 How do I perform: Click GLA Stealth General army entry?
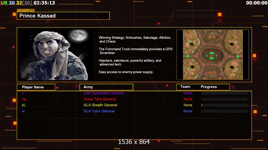pyautogui.click(x=100, y=105)
